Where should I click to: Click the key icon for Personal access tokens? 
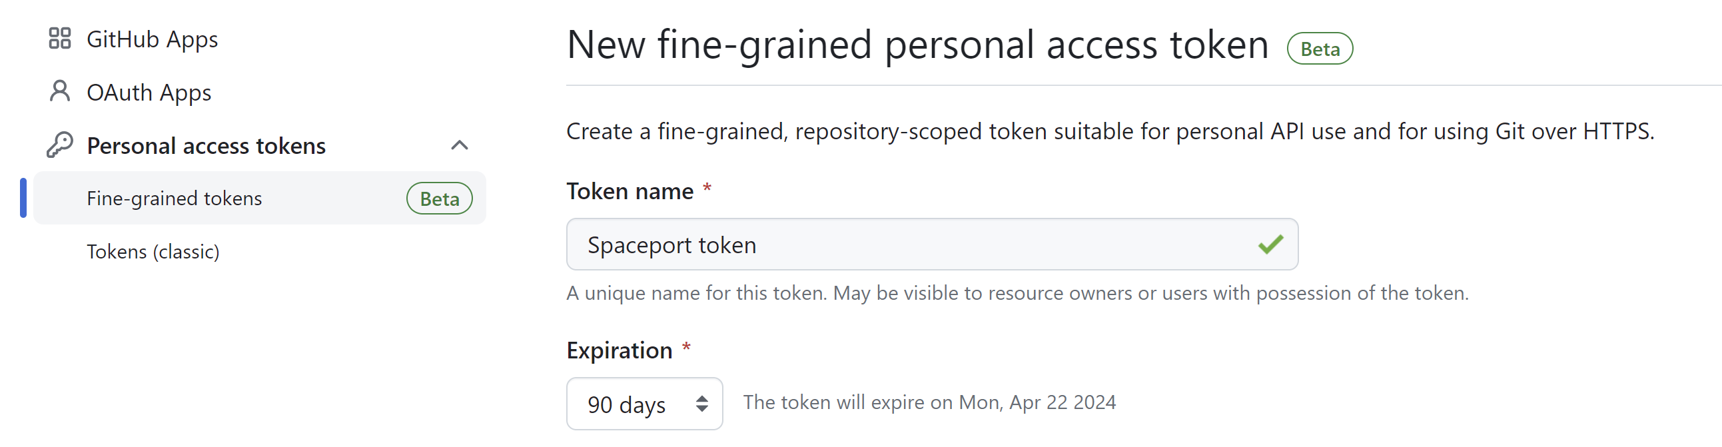pyautogui.click(x=59, y=145)
